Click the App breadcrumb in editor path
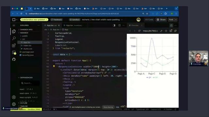This screenshot has width=209, height=117. [x=65, y=30]
